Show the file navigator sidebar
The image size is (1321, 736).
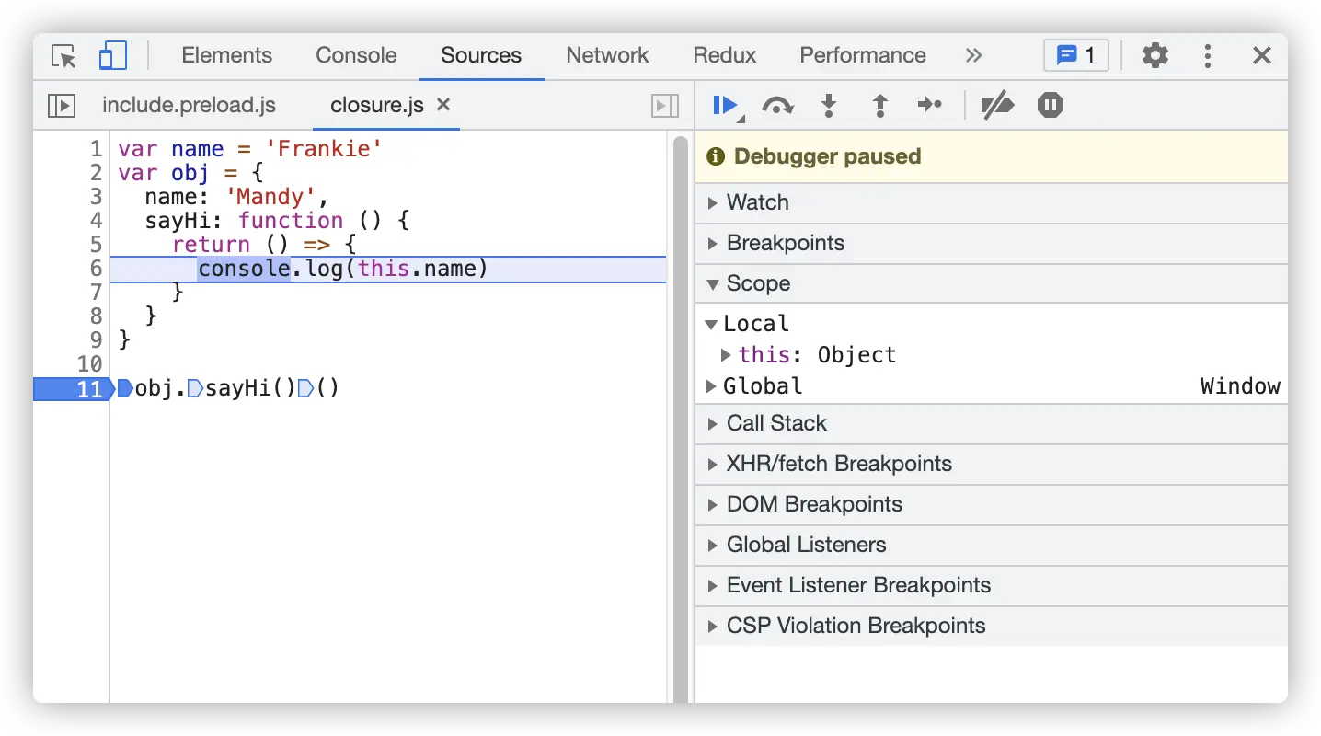pos(61,106)
